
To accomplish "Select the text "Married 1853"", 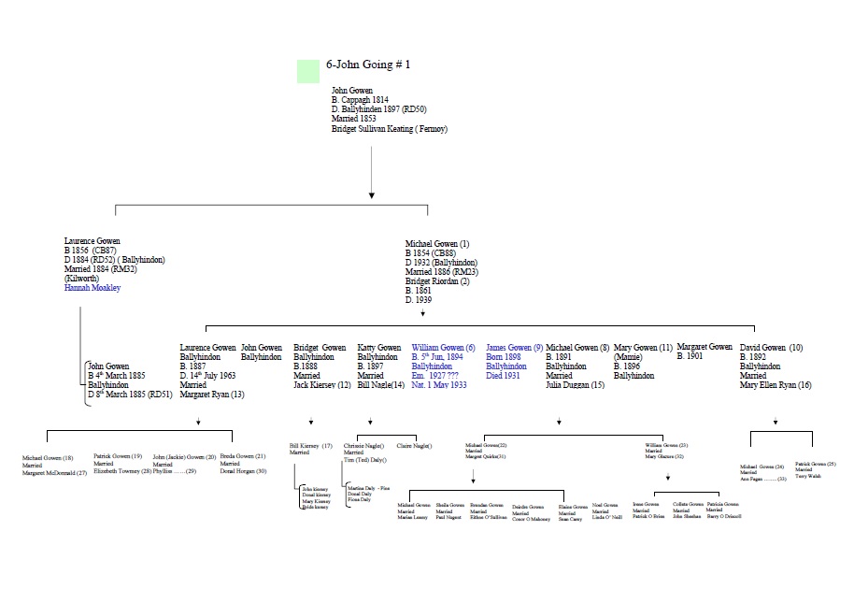I will [x=353, y=118].
